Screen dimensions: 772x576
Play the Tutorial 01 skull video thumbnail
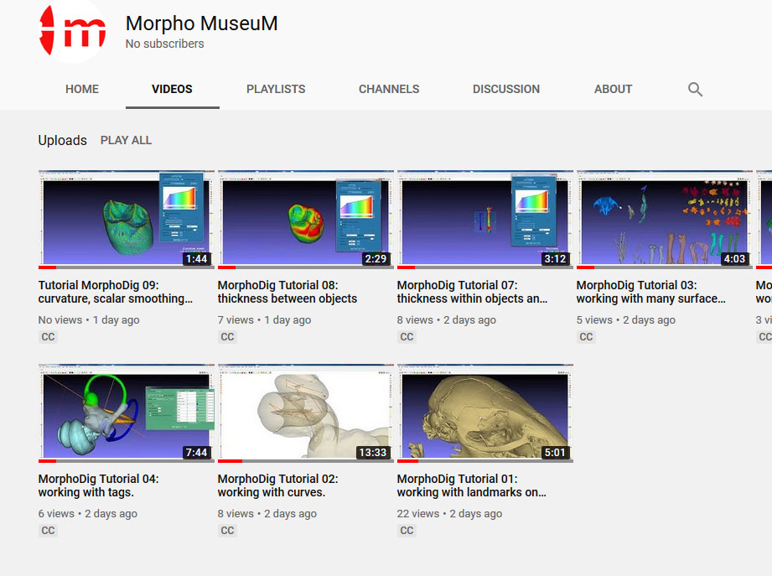(x=484, y=413)
